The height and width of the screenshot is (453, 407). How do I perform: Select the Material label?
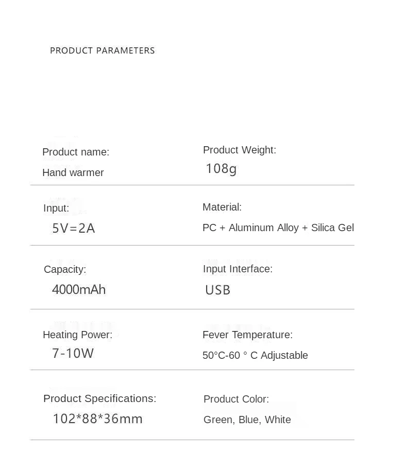pos(222,207)
